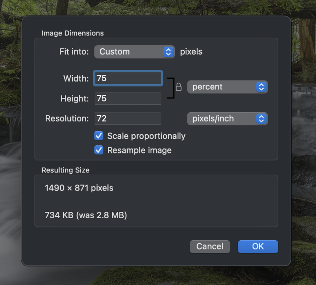
Task: Click the pixels/inch stepper arrows
Action: coord(261,119)
